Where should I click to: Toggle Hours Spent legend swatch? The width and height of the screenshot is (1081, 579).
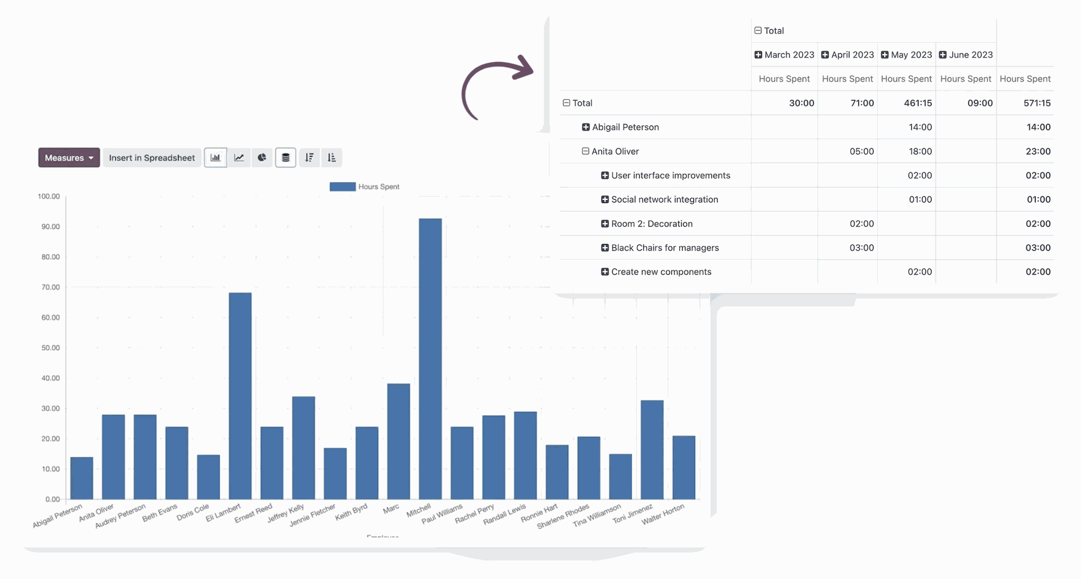[x=342, y=187]
